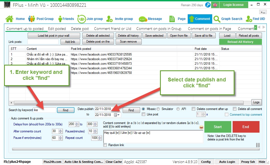270x165 pixels.
Task: Enable Comment to top comment
Action: (227, 115)
